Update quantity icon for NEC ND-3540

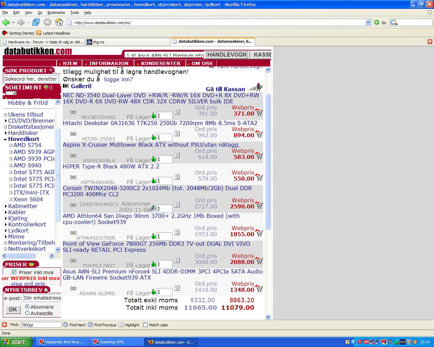[x=177, y=111]
